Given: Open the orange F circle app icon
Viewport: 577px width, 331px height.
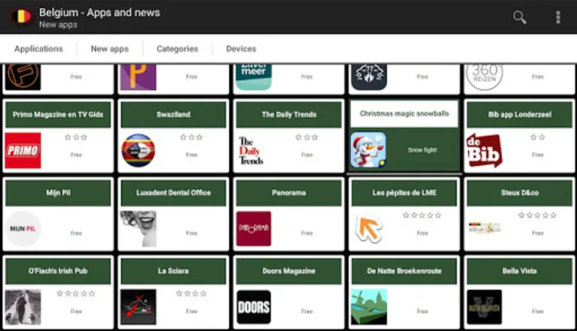Looking at the screenshot, I should pyautogui.click(x=23, y=77).
